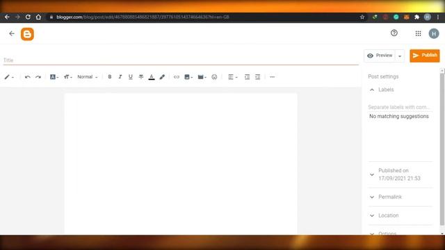Insert or edit a link
The width and height of the screenshot is (445, 250).
(x=177, y=77)
